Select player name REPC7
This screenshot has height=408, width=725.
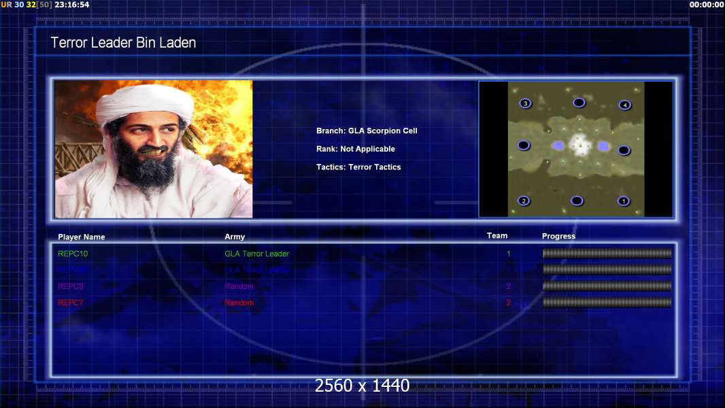click(70, 303)
